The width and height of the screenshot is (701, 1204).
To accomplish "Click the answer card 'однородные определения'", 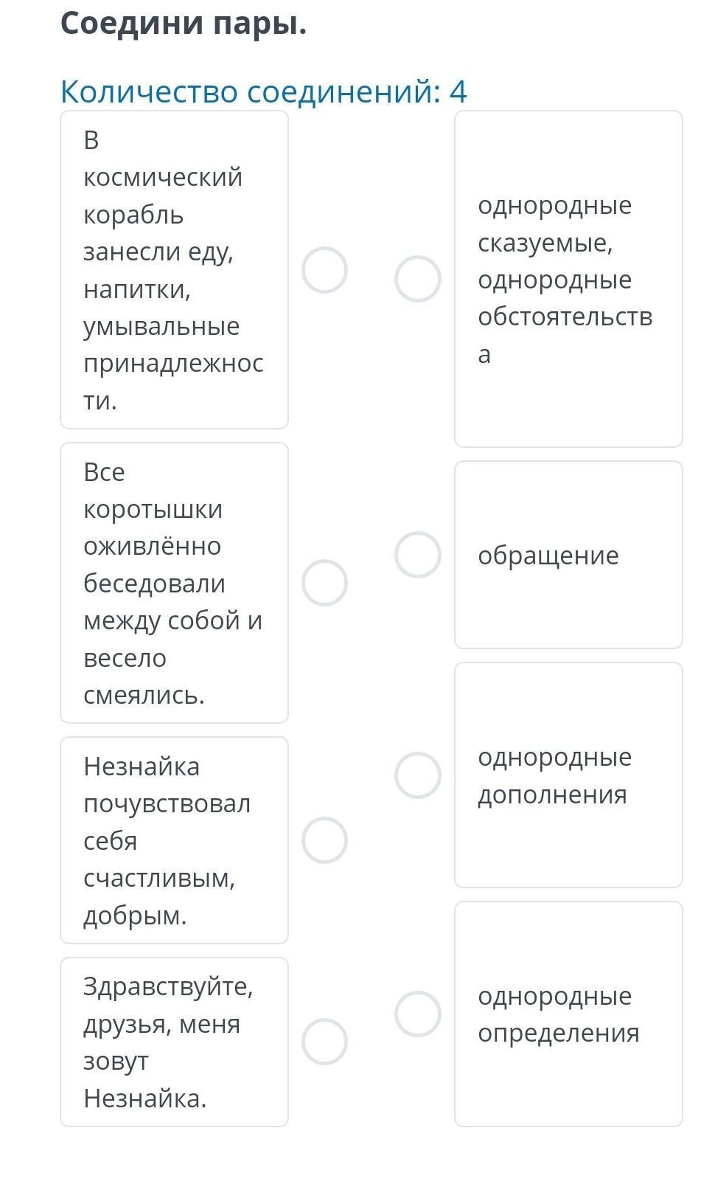I will pos(568,1014).
